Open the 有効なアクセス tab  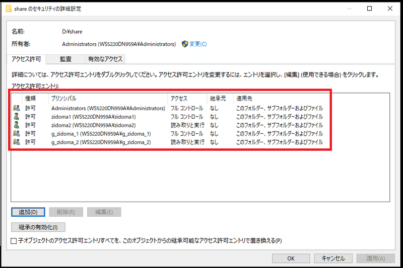point(105,59)
